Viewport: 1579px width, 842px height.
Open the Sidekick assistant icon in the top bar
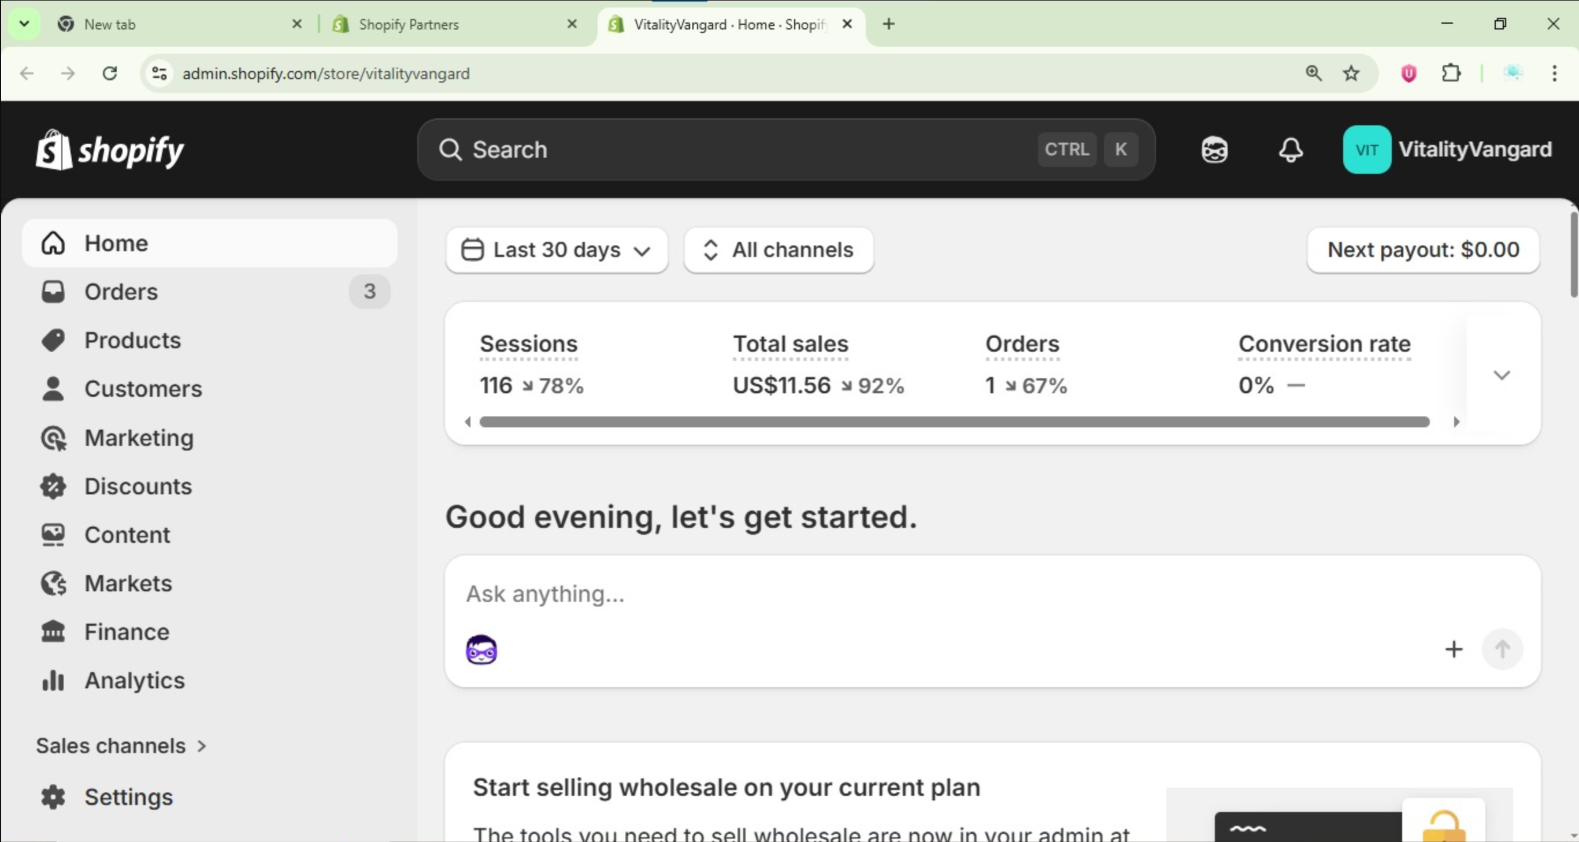click(1214, 150)
